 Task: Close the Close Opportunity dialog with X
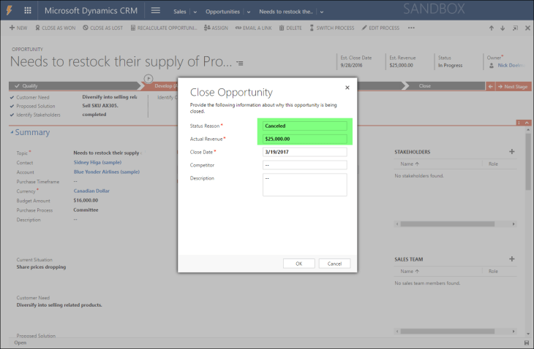(x=347, y=87)
